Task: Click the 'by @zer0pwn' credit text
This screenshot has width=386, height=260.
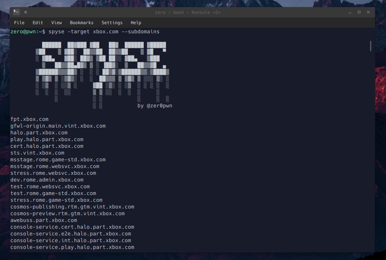Action: point(155,106)
